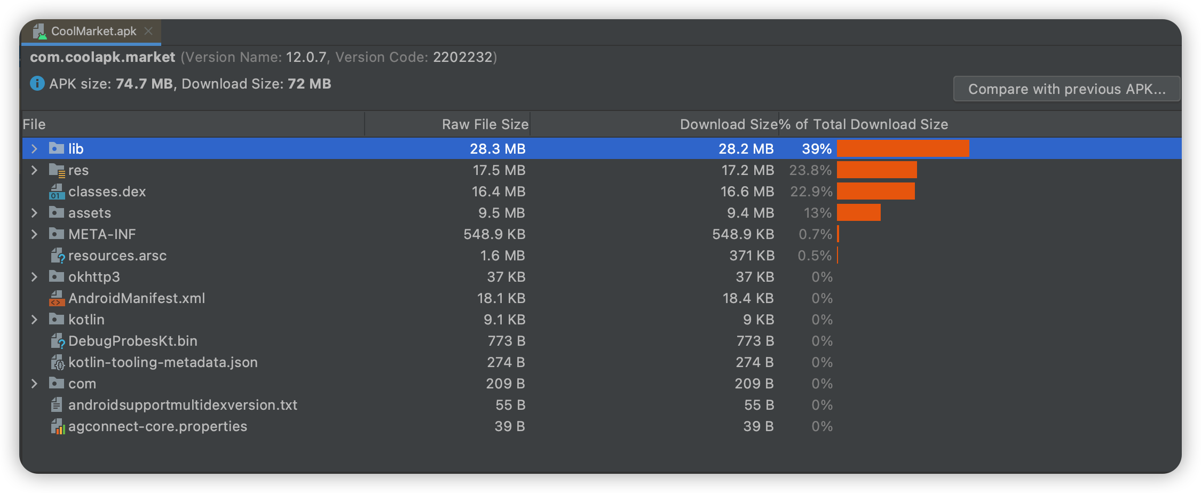Expand the assets folder chevron
1201x493 pixels.
pyautogui.click(x=34, y=213)
